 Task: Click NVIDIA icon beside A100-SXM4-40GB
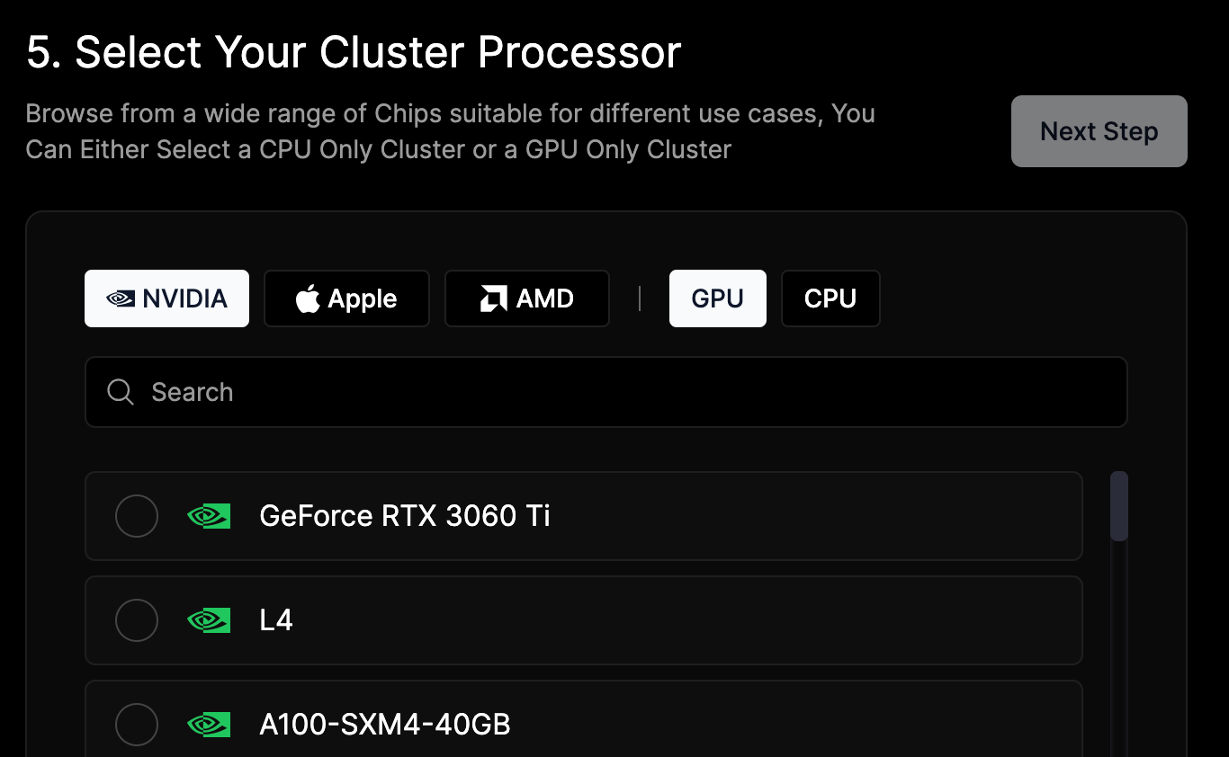click(x=209, y=725)
